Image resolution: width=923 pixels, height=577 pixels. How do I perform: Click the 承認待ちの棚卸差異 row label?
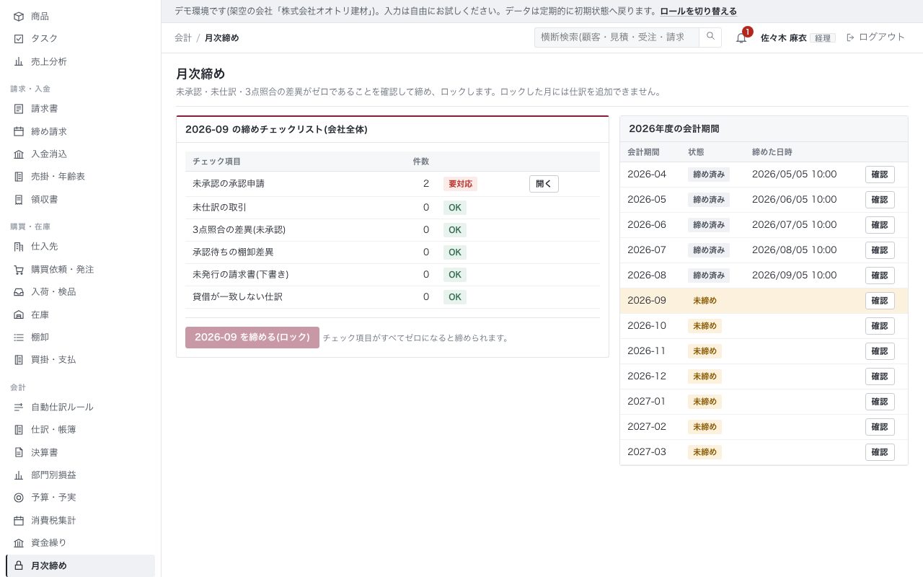click(233, 252)
